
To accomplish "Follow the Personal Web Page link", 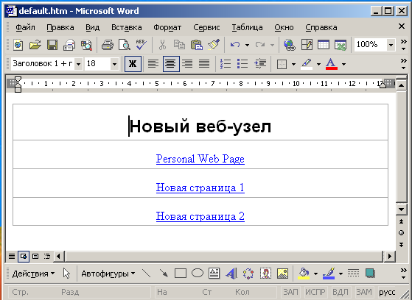I will click(x=200, y=159).
